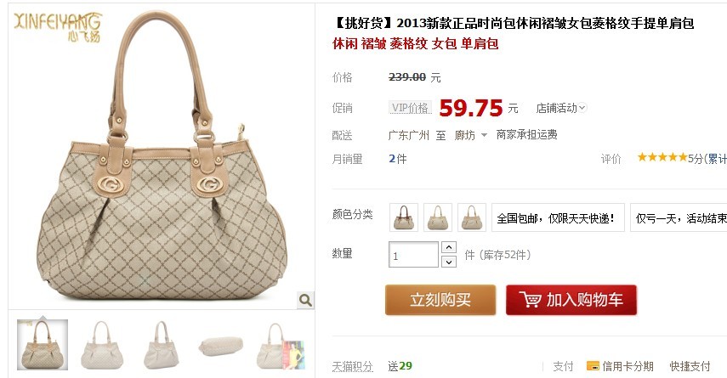This screenshot has width=727, height=378.
Task: Decrease quantity with the down arrow
Action: [x=449, y=262]
